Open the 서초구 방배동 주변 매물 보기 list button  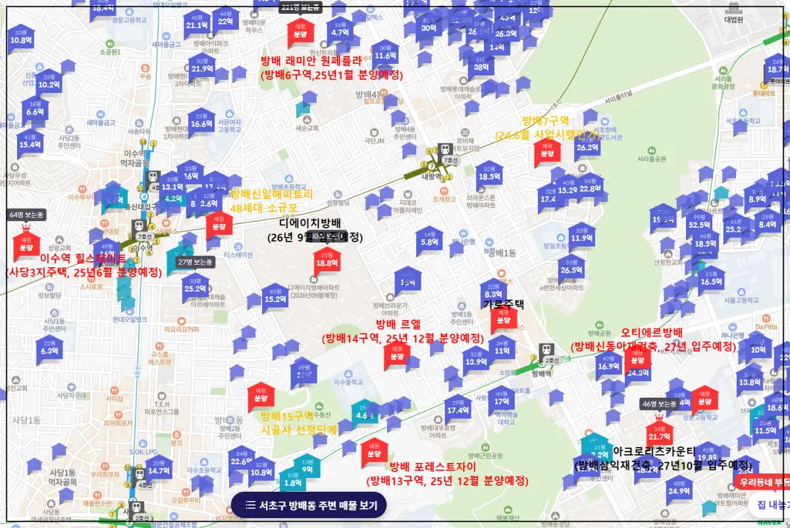coord(309,505)
